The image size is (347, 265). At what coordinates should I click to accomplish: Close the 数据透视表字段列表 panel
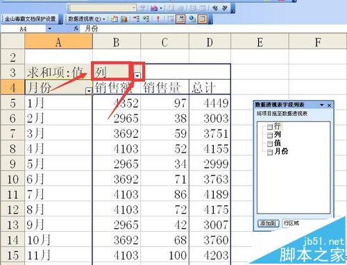click(329, 105)
